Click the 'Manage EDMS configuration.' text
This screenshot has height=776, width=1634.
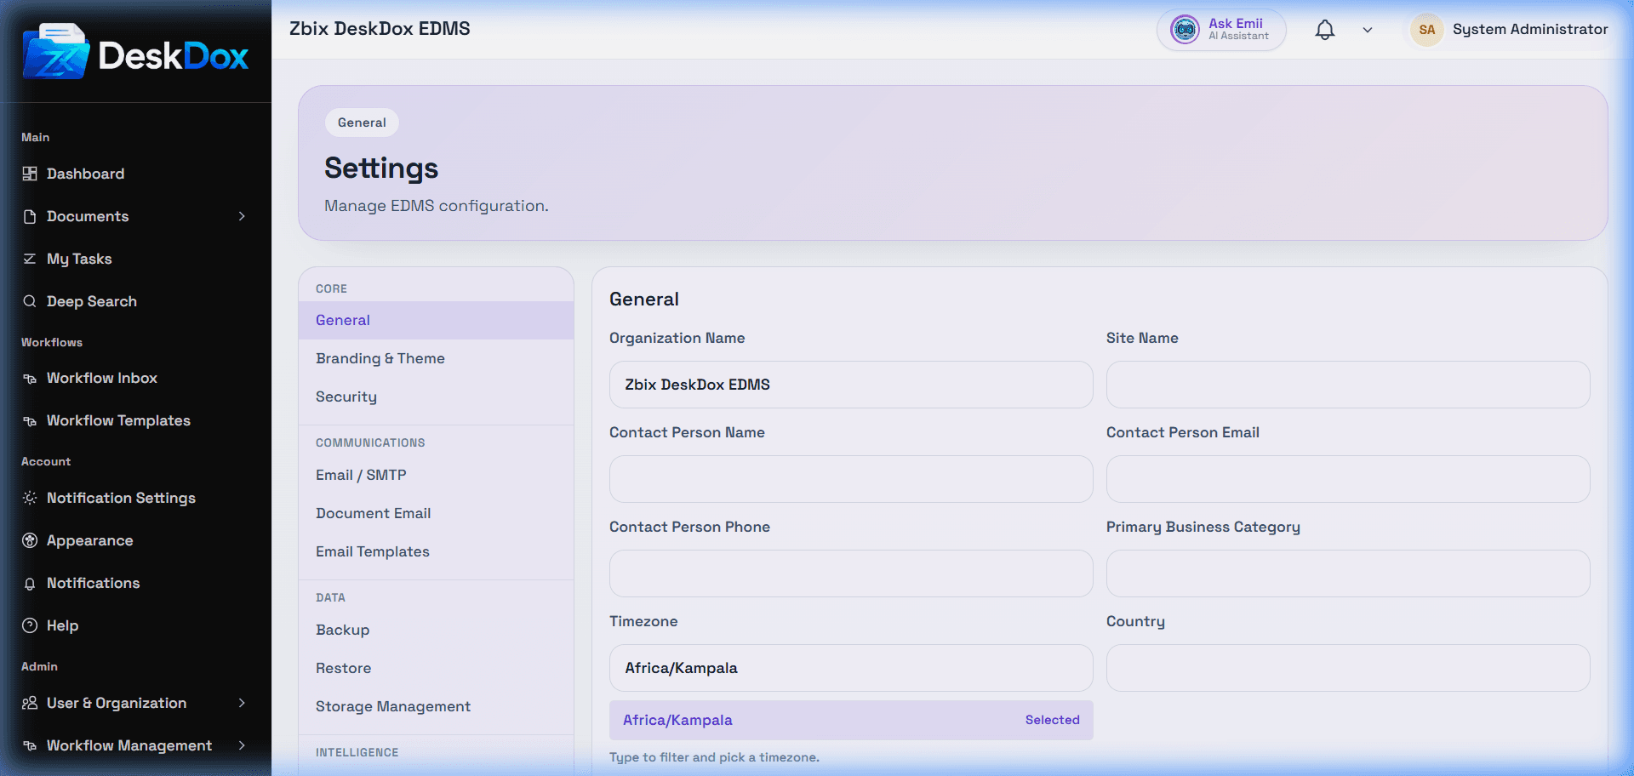[x=437, y=206]
